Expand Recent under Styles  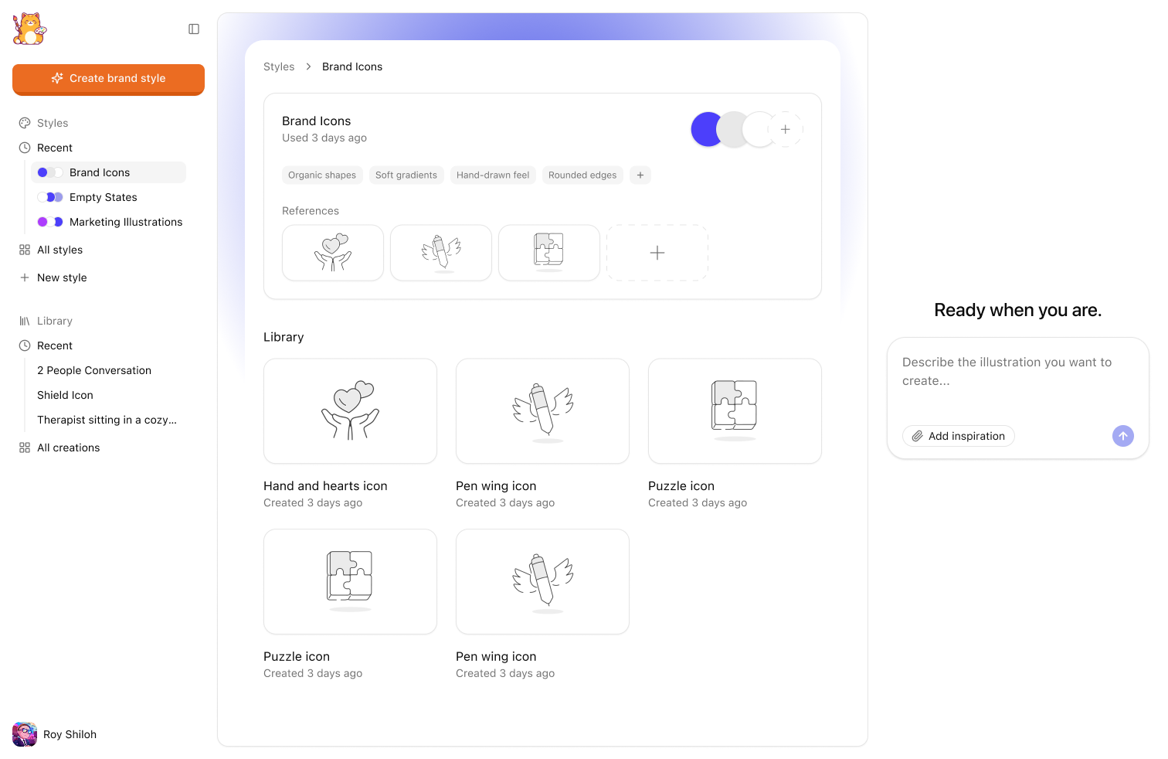(x=54, y=148)
